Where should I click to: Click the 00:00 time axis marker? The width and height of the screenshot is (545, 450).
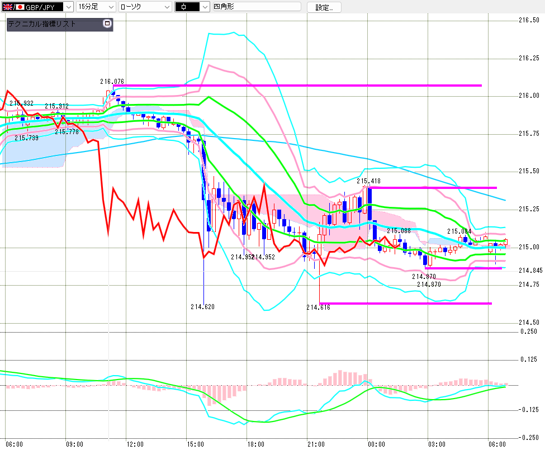(376, 444)
